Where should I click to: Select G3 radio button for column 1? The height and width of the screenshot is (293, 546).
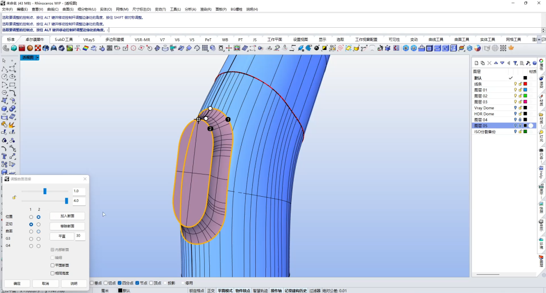[31, 239]
